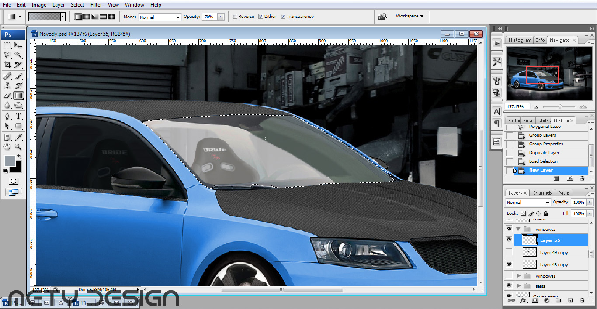Select the Brush tool
Viewport: 597px width, 309px height.
(18, 76)
